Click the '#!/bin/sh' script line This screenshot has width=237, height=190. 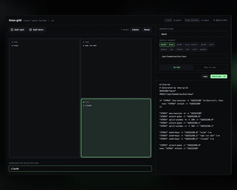point(165,85)
